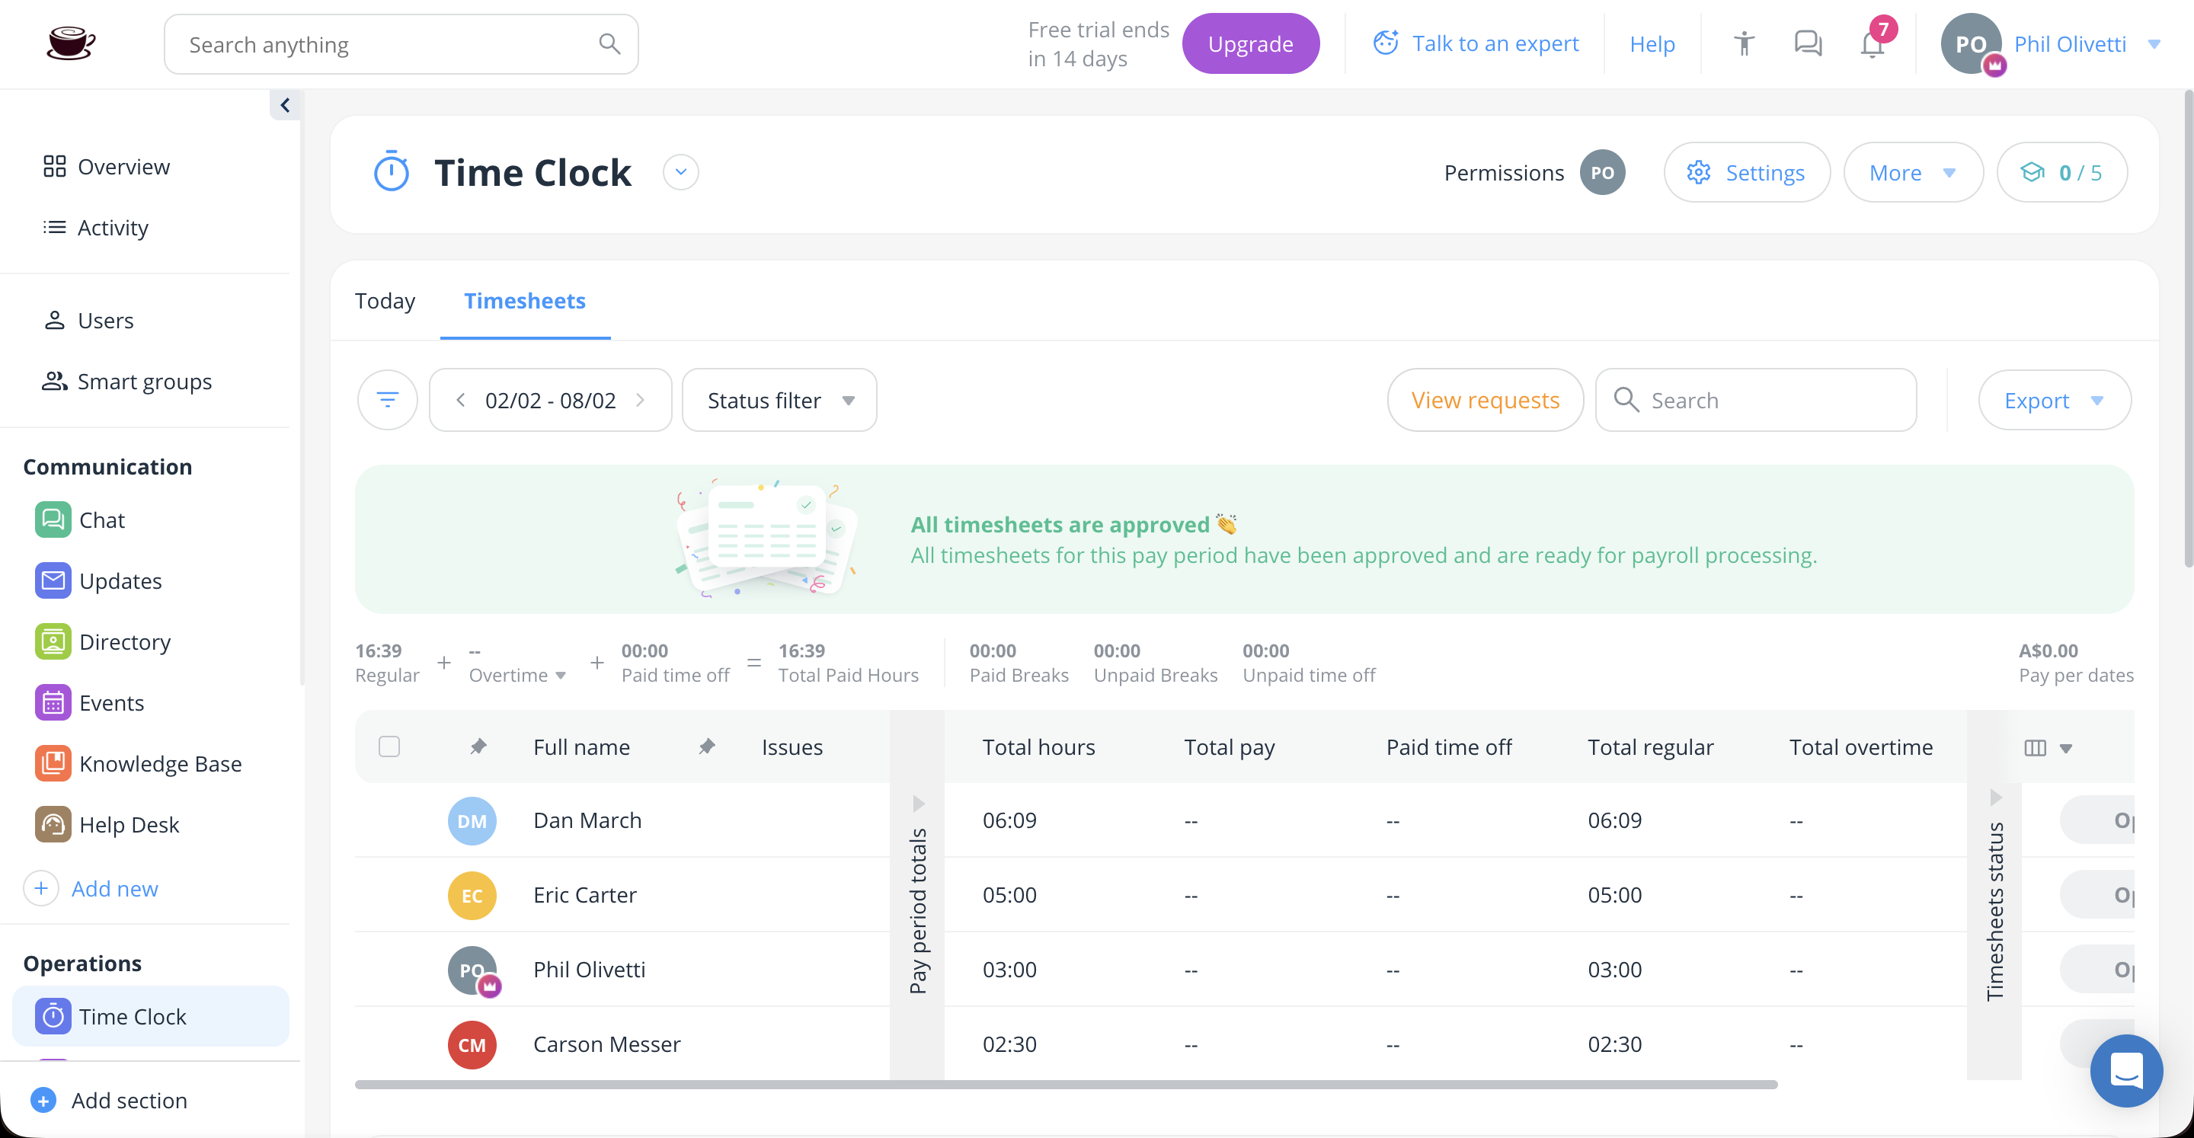Click the View requests button
This screenshot has width=2194, height=1138.
pyautogui.click(x=1486, y=399)
